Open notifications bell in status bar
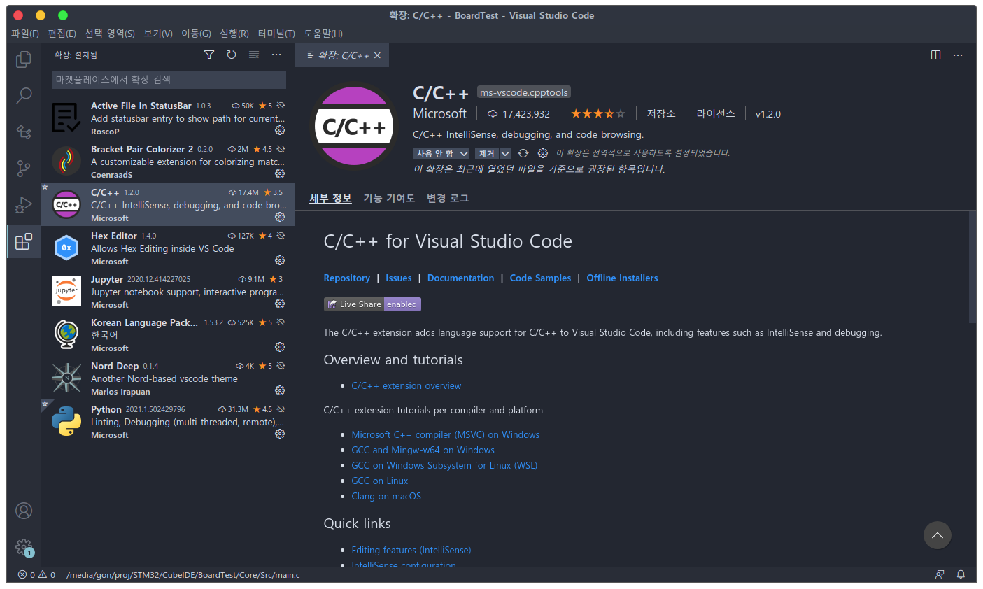The image size is (983, 589). [961, 574]
